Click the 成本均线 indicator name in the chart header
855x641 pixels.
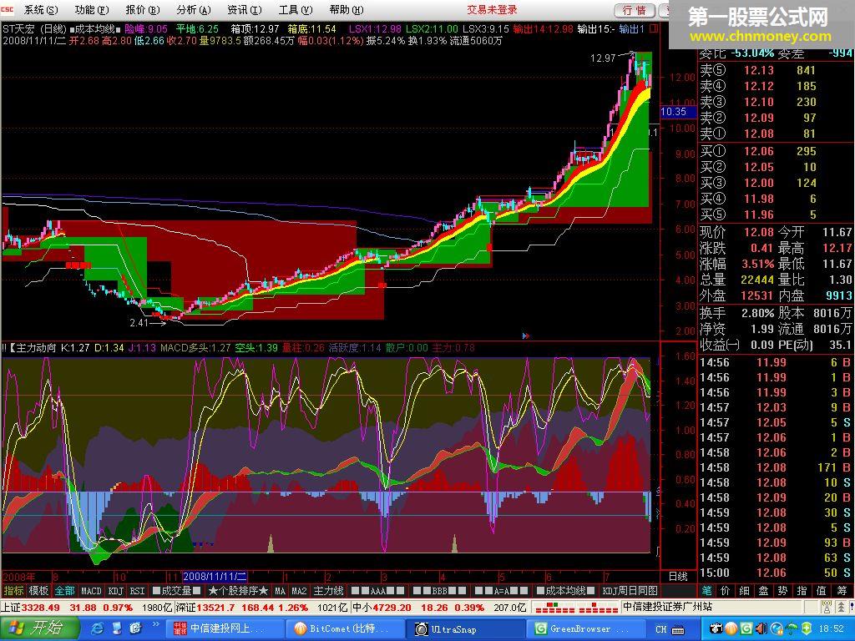[95, 29]
